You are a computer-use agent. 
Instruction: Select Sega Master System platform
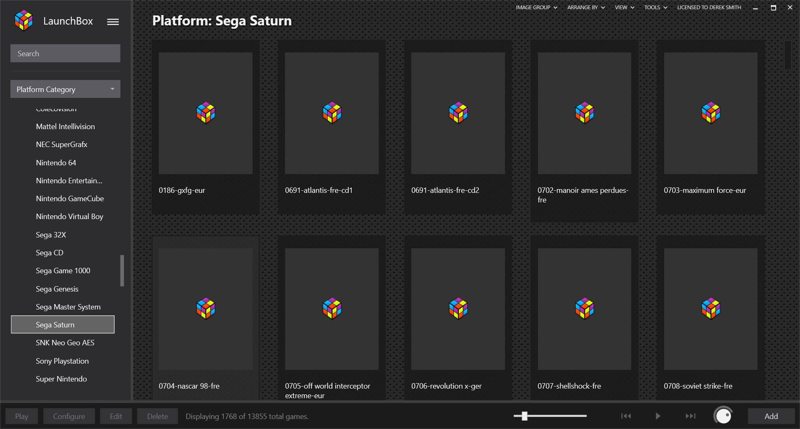click(x=68, y=307)
